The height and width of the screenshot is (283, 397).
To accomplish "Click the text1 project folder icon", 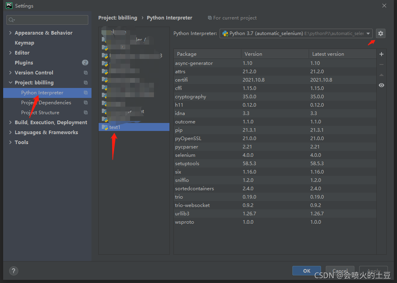I will (x=105, y=127).
